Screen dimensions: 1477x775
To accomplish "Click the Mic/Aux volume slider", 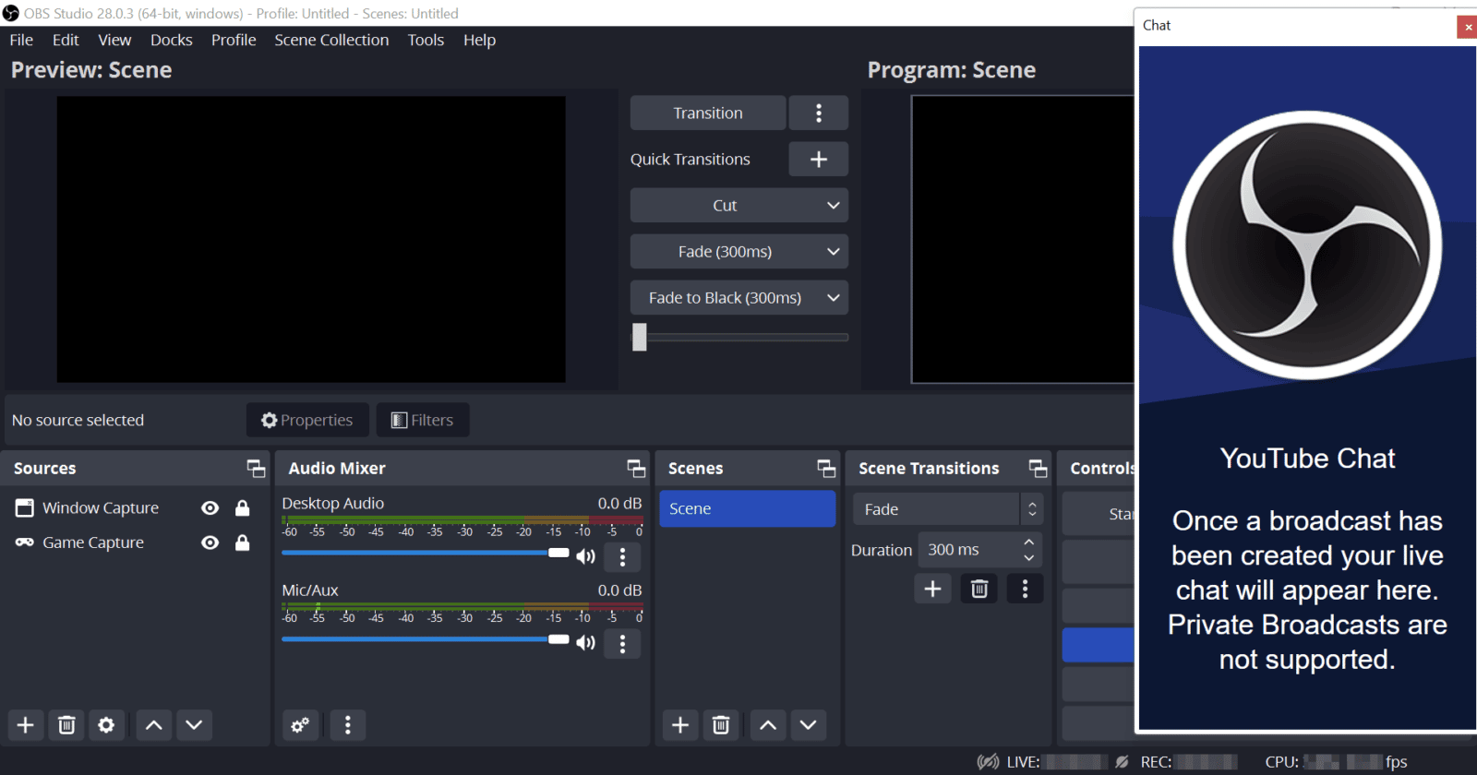I will point(426,639).
